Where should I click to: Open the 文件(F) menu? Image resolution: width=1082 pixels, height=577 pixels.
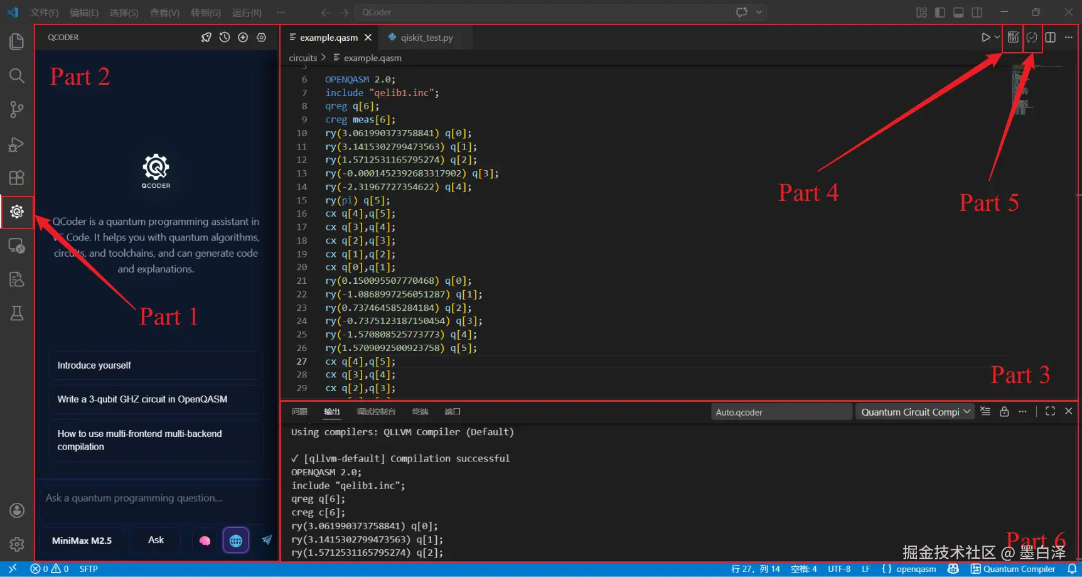point(44,13)
